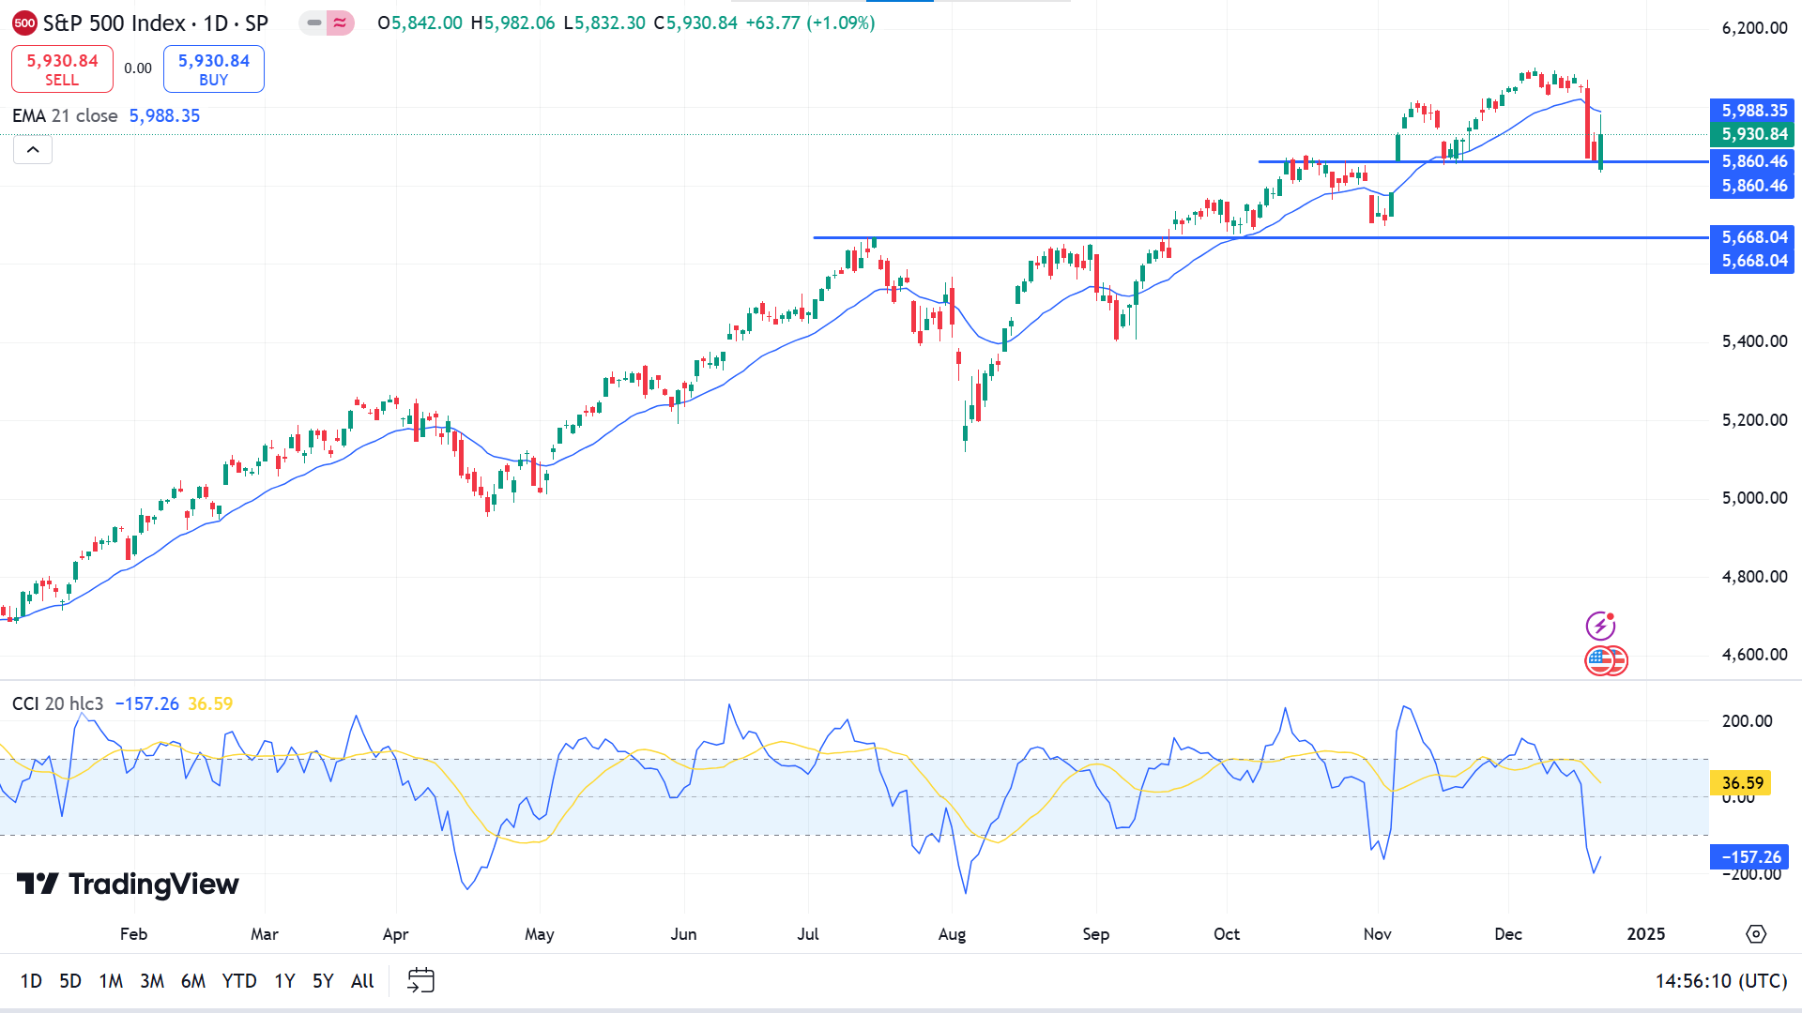
Task: Select the 6M time range
Action: (193, 981)
